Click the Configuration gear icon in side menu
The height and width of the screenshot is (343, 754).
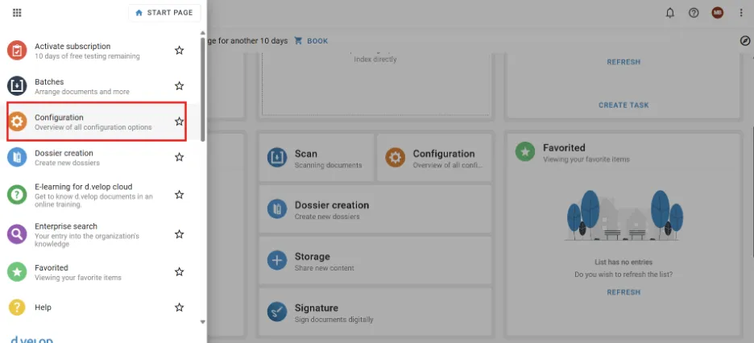17,122
